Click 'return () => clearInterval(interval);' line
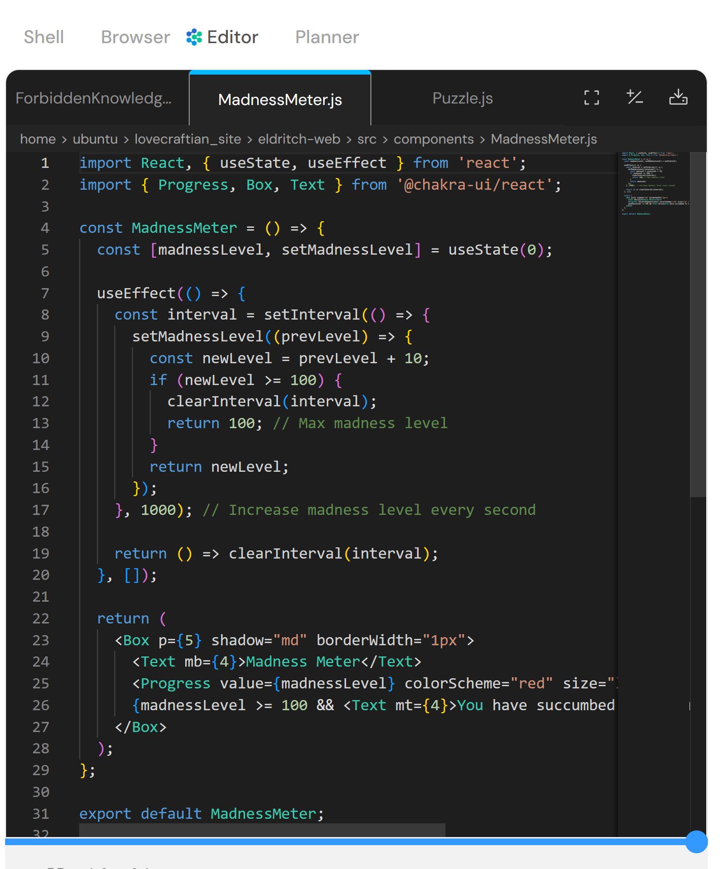The height and width of the screenshot is (869, 724). click(276, 553)
